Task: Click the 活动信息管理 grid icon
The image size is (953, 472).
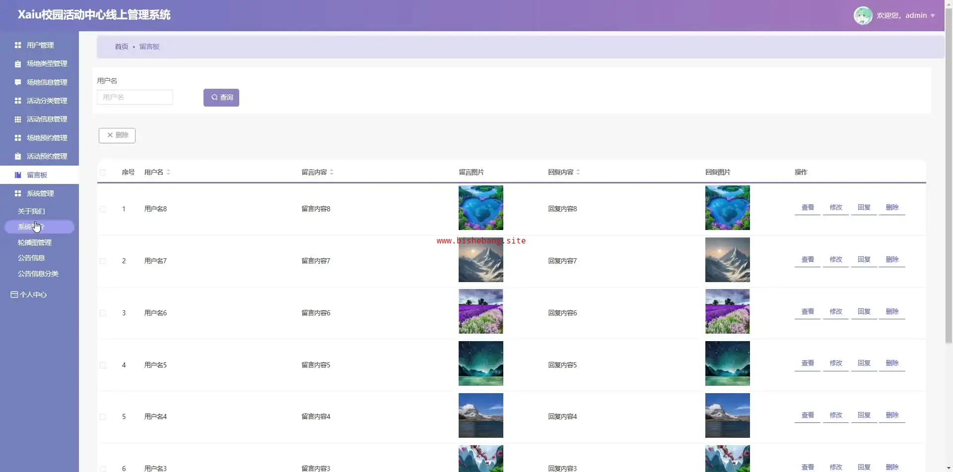Action: [x=18, y=119]
